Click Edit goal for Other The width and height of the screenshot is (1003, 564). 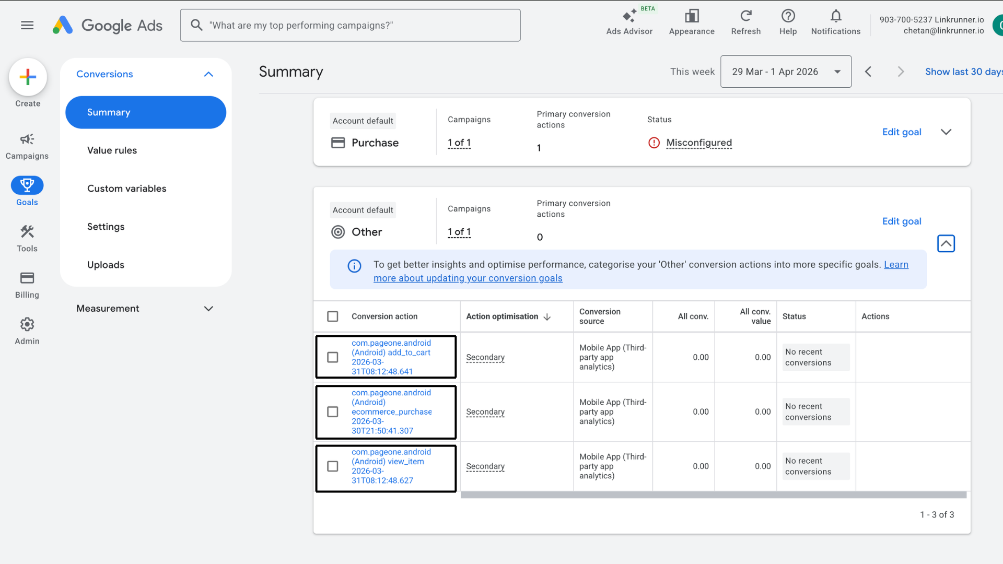(901, 221)
